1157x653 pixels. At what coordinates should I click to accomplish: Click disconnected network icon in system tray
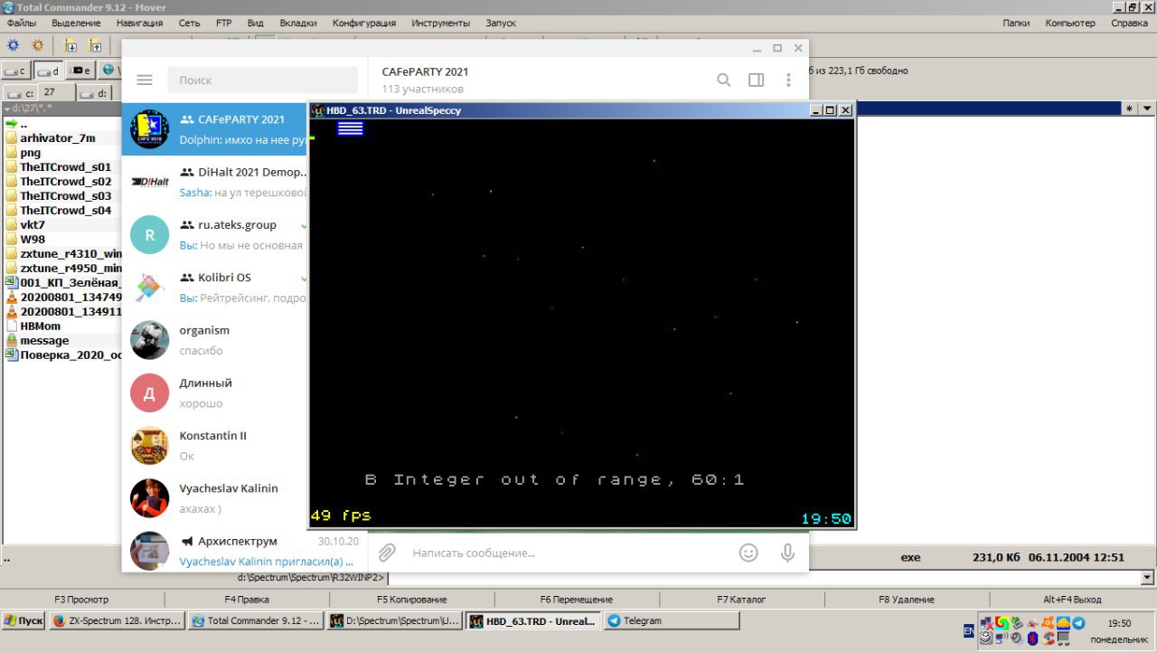tap(987, 623)
